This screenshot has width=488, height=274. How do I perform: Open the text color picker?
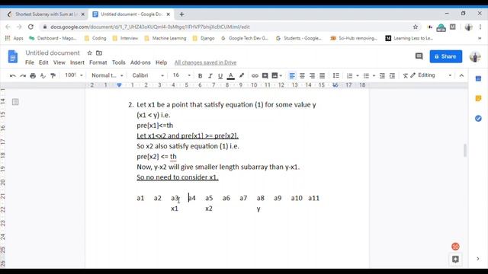(x=230, y=75)
